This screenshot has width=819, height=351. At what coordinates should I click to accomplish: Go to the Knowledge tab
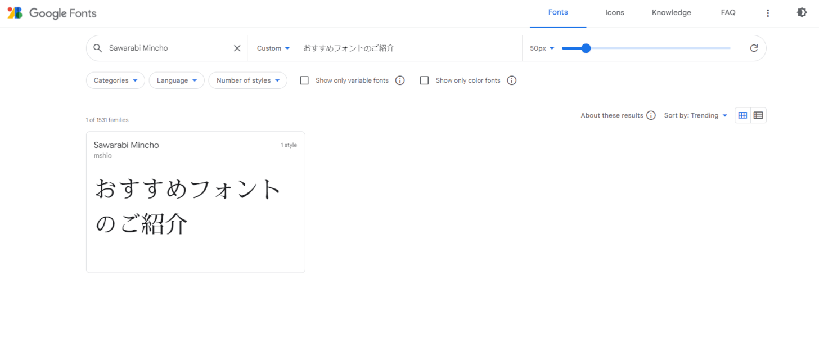pos(671,13)
